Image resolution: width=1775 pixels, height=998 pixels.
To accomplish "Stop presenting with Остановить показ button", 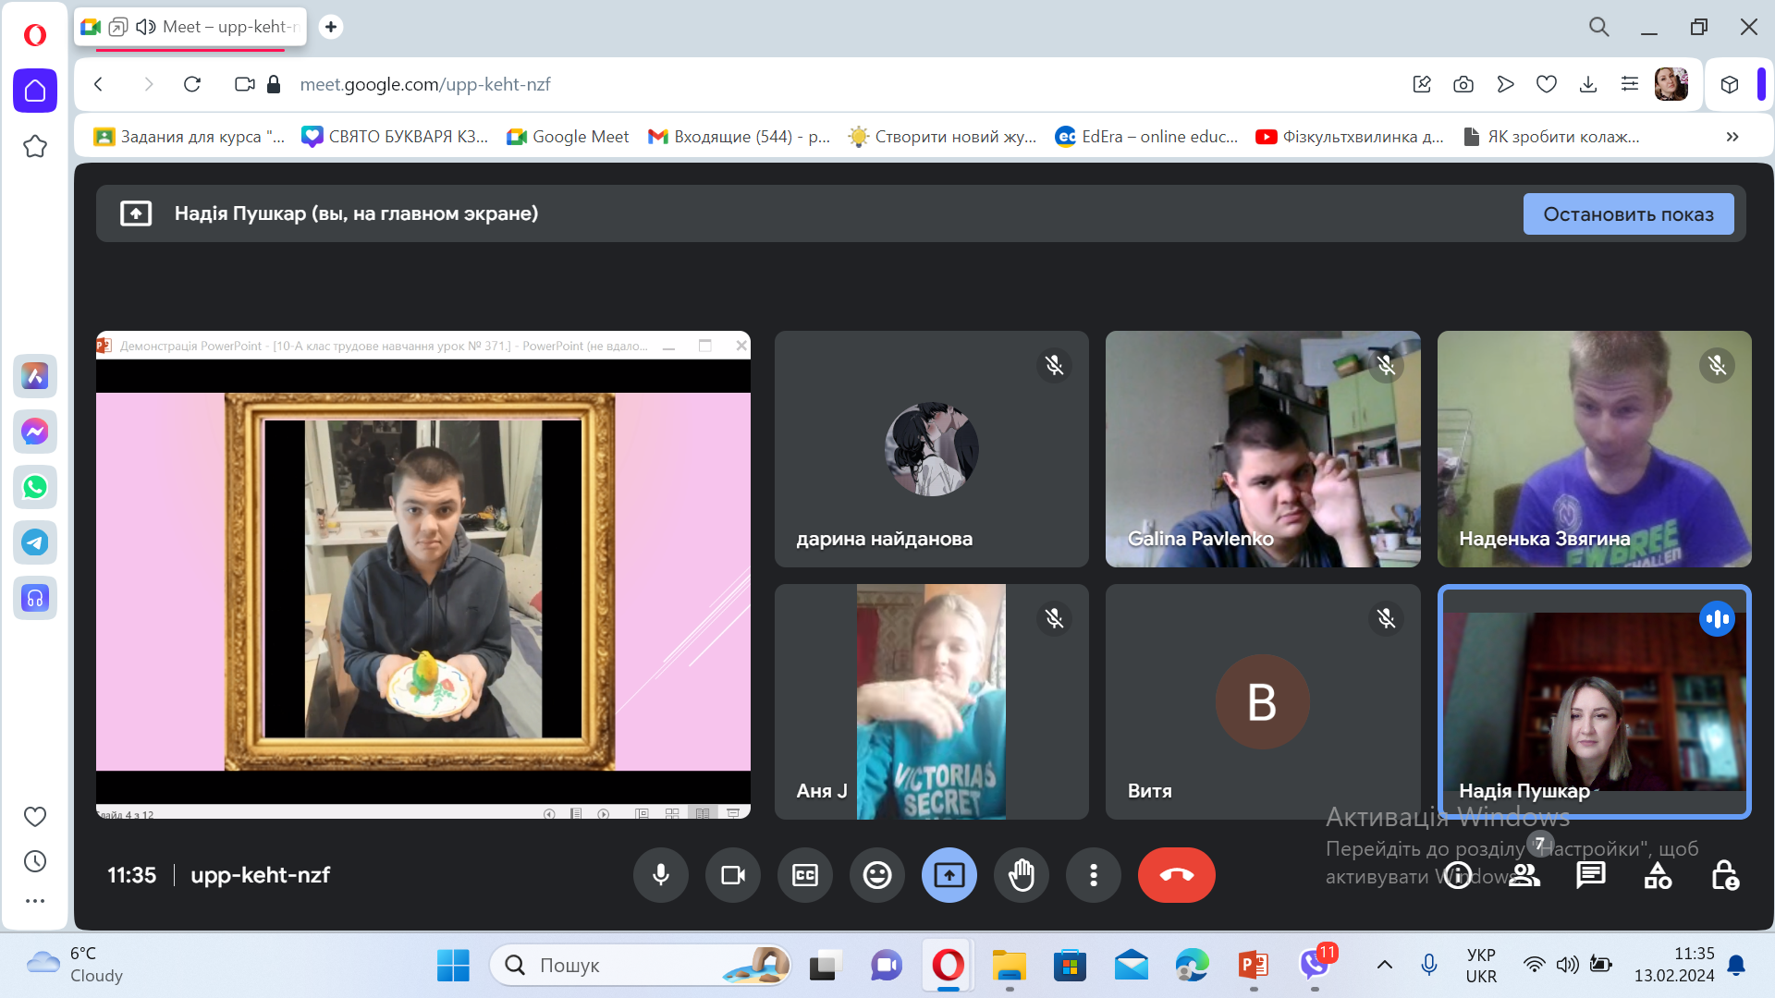I will tap(1628, 214).
